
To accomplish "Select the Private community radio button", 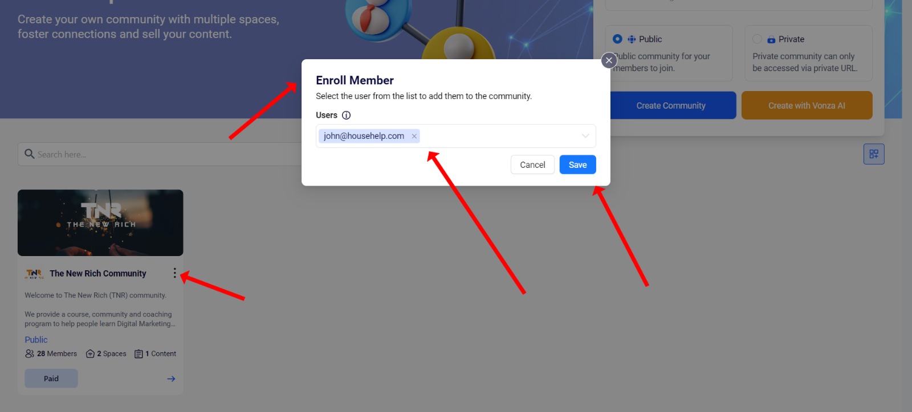I will pyautogui.click(x=757, y=39).
